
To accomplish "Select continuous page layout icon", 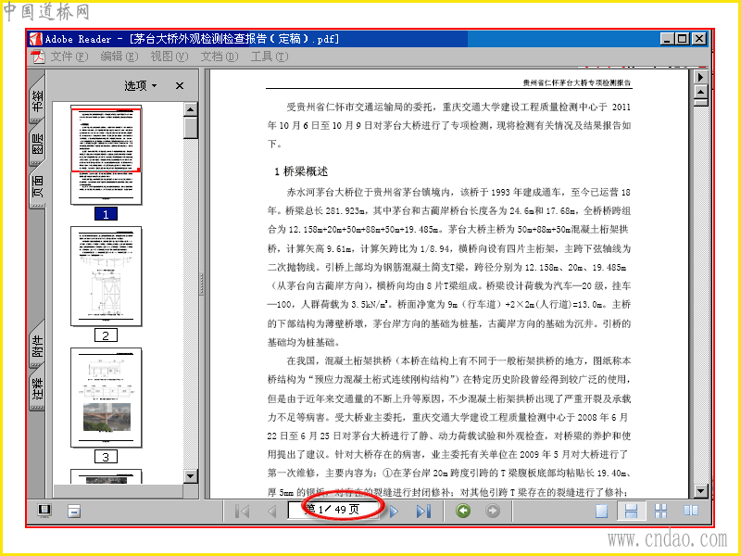I will [631, 511].
